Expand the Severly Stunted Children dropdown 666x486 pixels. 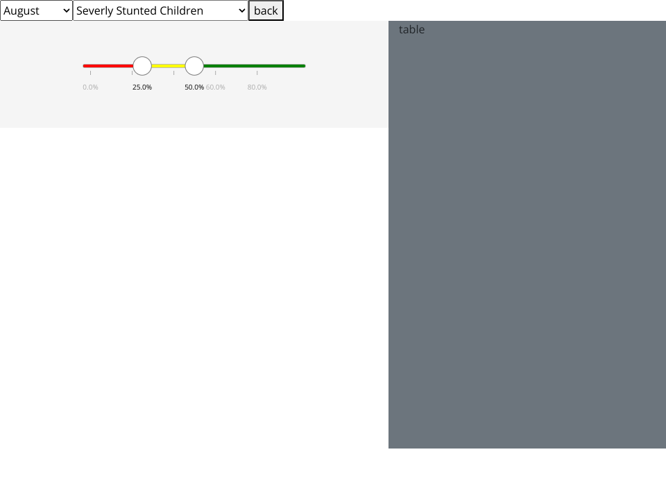pyautogui.click(x=160, y=10)
